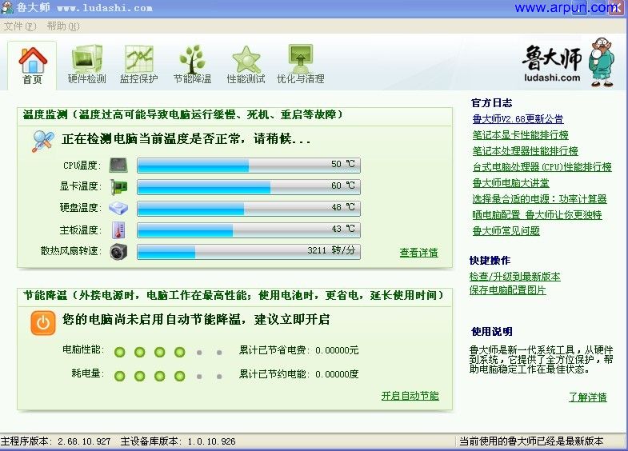Viewport: 628px width, 451px height.
Task: Click the 使用说明 heading
Action: pyautogui.click(x=491, y=331)
